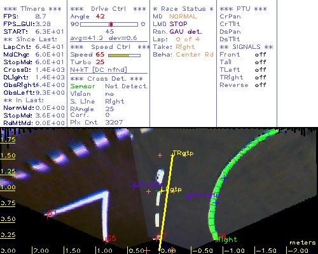Click the red marker on steering angle bar
This screenshot has height=254, width=318.
coord(111,24)
